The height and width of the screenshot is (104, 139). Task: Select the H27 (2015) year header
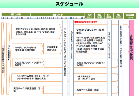[16, 14]
